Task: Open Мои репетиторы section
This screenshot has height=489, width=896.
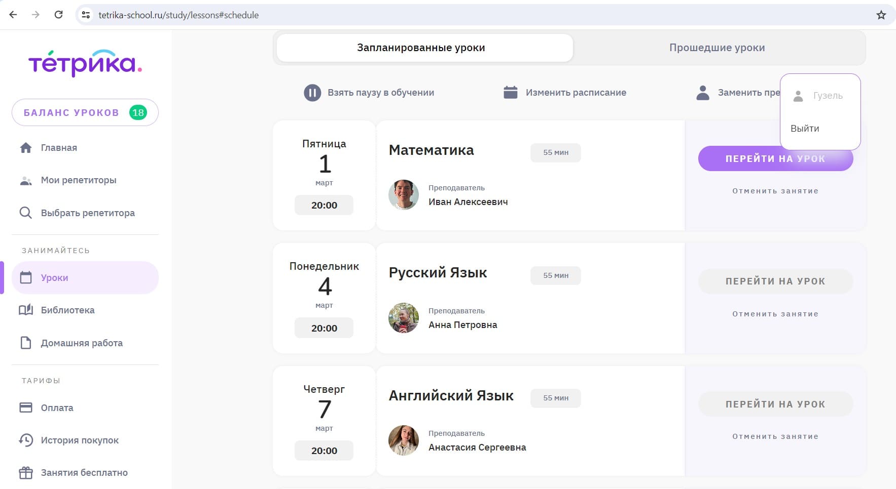Action: 79,180
